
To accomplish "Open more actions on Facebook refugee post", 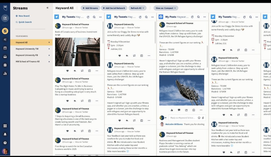I will point(201,110).
